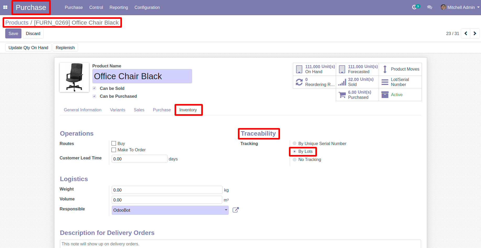Viewport: 481px width, 248px height.
Task: Open the Configuration menu
Action: click(x=147, y=7)
